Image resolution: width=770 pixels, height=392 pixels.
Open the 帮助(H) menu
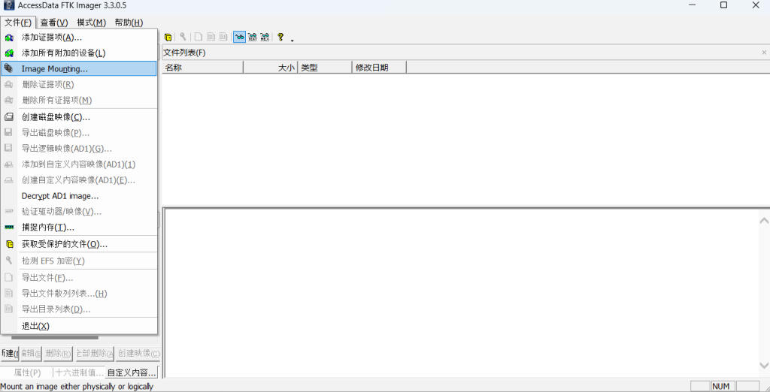pos(129,23)
